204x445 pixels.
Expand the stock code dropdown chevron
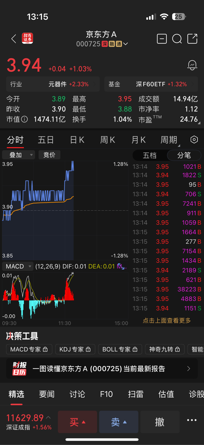[x=126, y=44]
